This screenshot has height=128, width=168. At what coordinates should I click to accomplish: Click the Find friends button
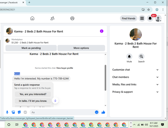[129, 19]
